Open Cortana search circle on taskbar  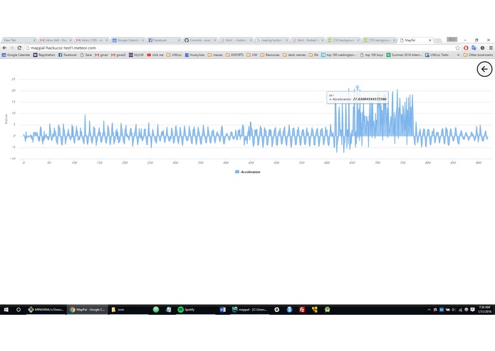(19, 310)
